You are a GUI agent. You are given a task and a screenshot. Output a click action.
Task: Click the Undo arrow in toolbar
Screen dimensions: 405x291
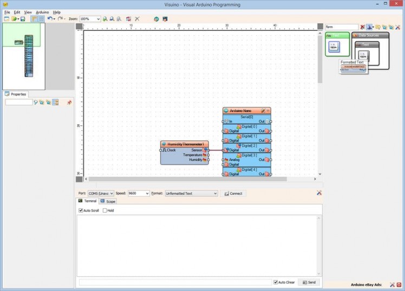(x=49, y=19)
